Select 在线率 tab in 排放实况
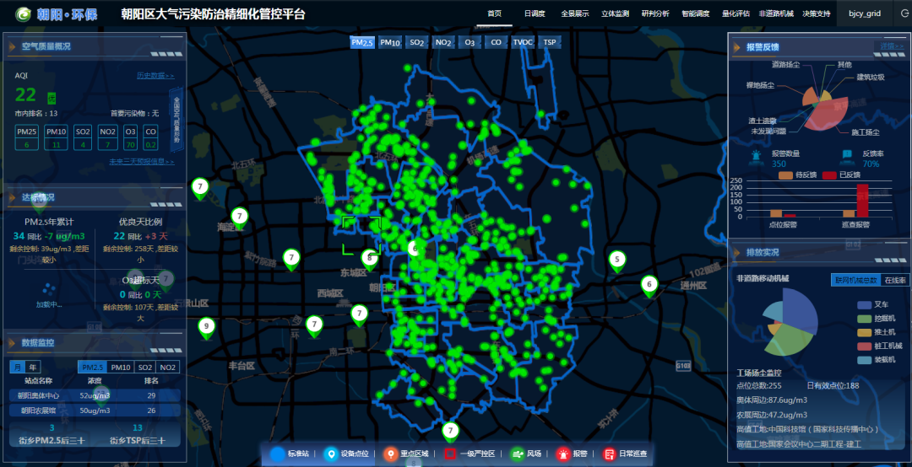912x467 pixels. [894, 280]
